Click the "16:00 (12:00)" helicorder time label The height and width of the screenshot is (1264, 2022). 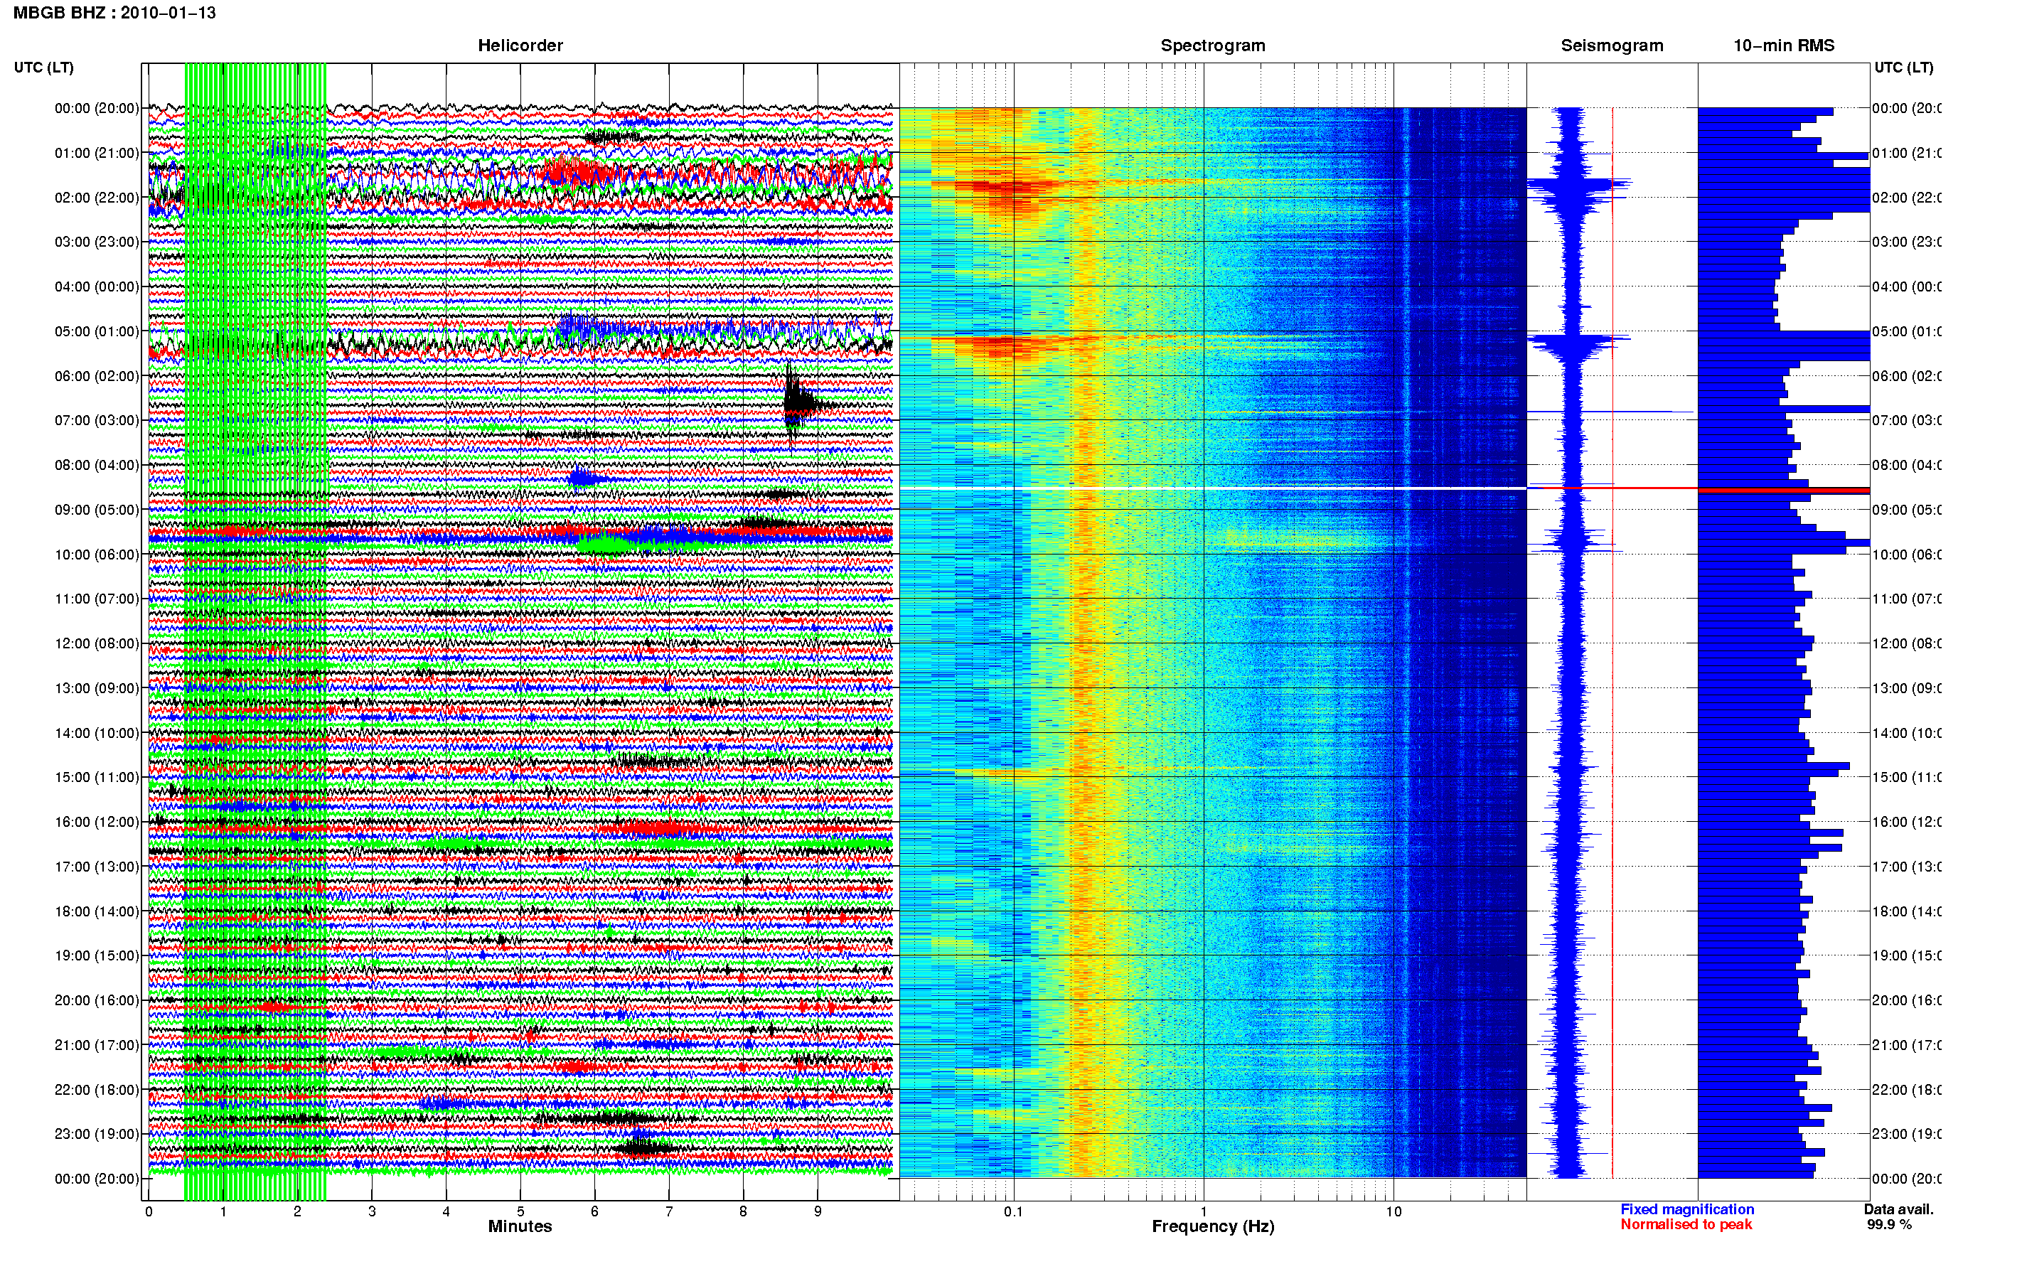97,822
